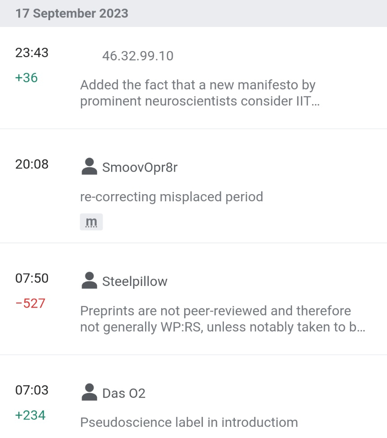
Task: Open the 23:43 revision
Action: click(x=32, y=53)
